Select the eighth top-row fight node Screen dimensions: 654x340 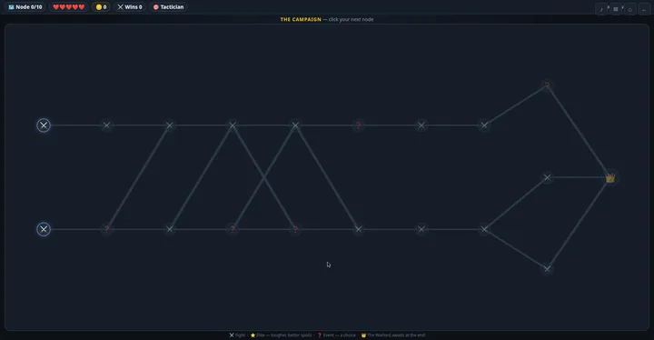point(484,125)
